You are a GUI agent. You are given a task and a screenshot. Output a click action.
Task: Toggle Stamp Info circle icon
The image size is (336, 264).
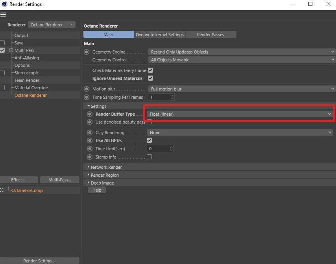coord(90,157)
